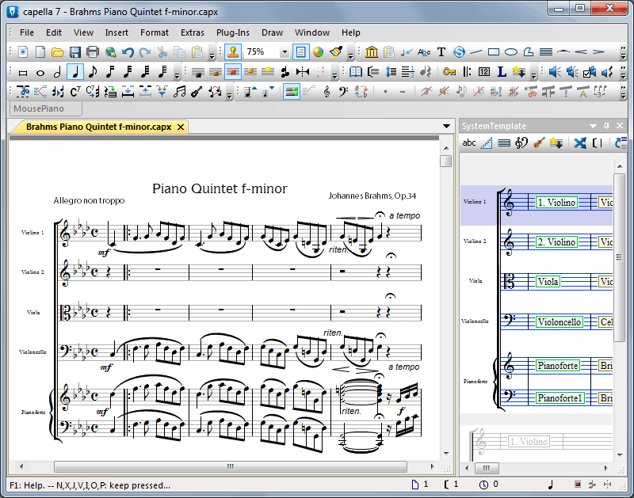The height and width of the screenshot is (498, 634).
Task: Select the half note value
Action: [x=57, y=72]
